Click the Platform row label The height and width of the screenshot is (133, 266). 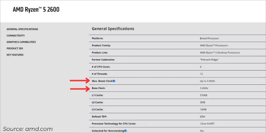click(98, 38)
